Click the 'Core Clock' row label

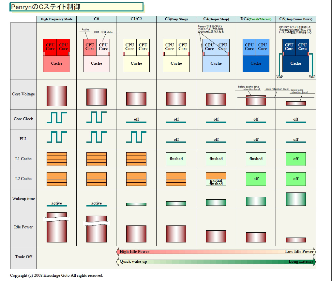23,119
